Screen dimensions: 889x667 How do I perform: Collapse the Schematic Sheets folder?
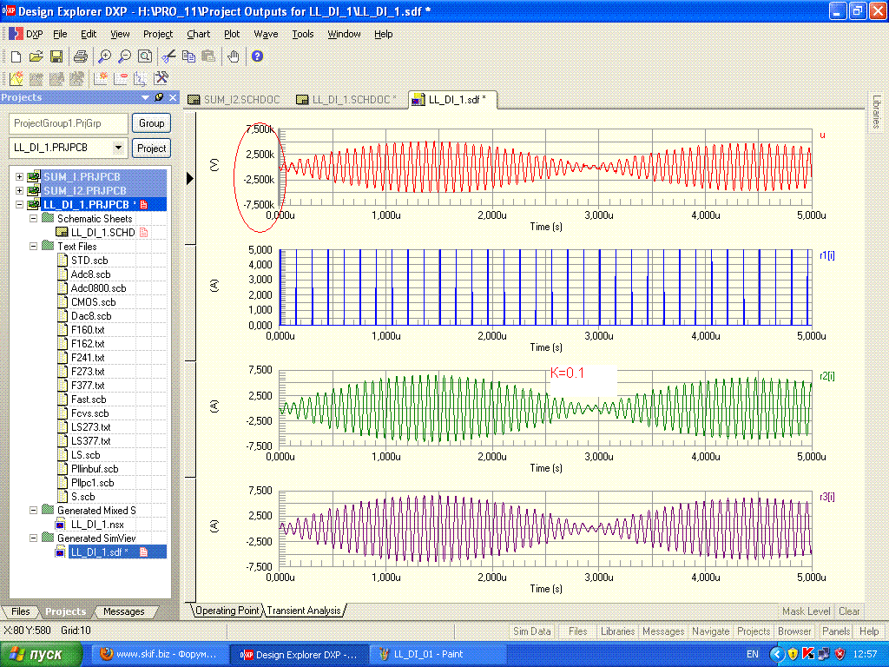(34, 219)
